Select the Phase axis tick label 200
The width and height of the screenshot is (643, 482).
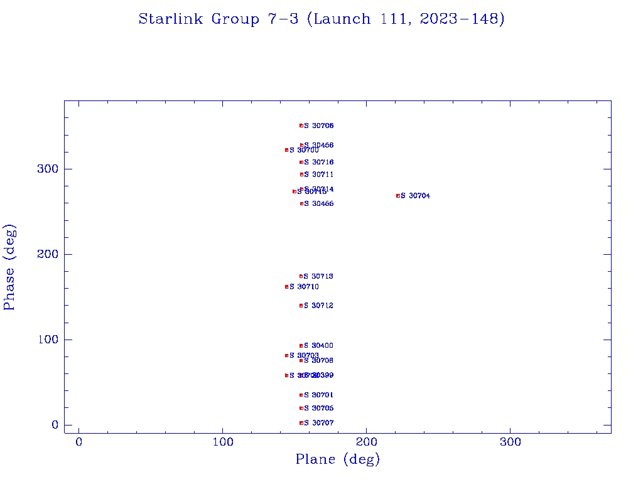[x=48, y=254]
